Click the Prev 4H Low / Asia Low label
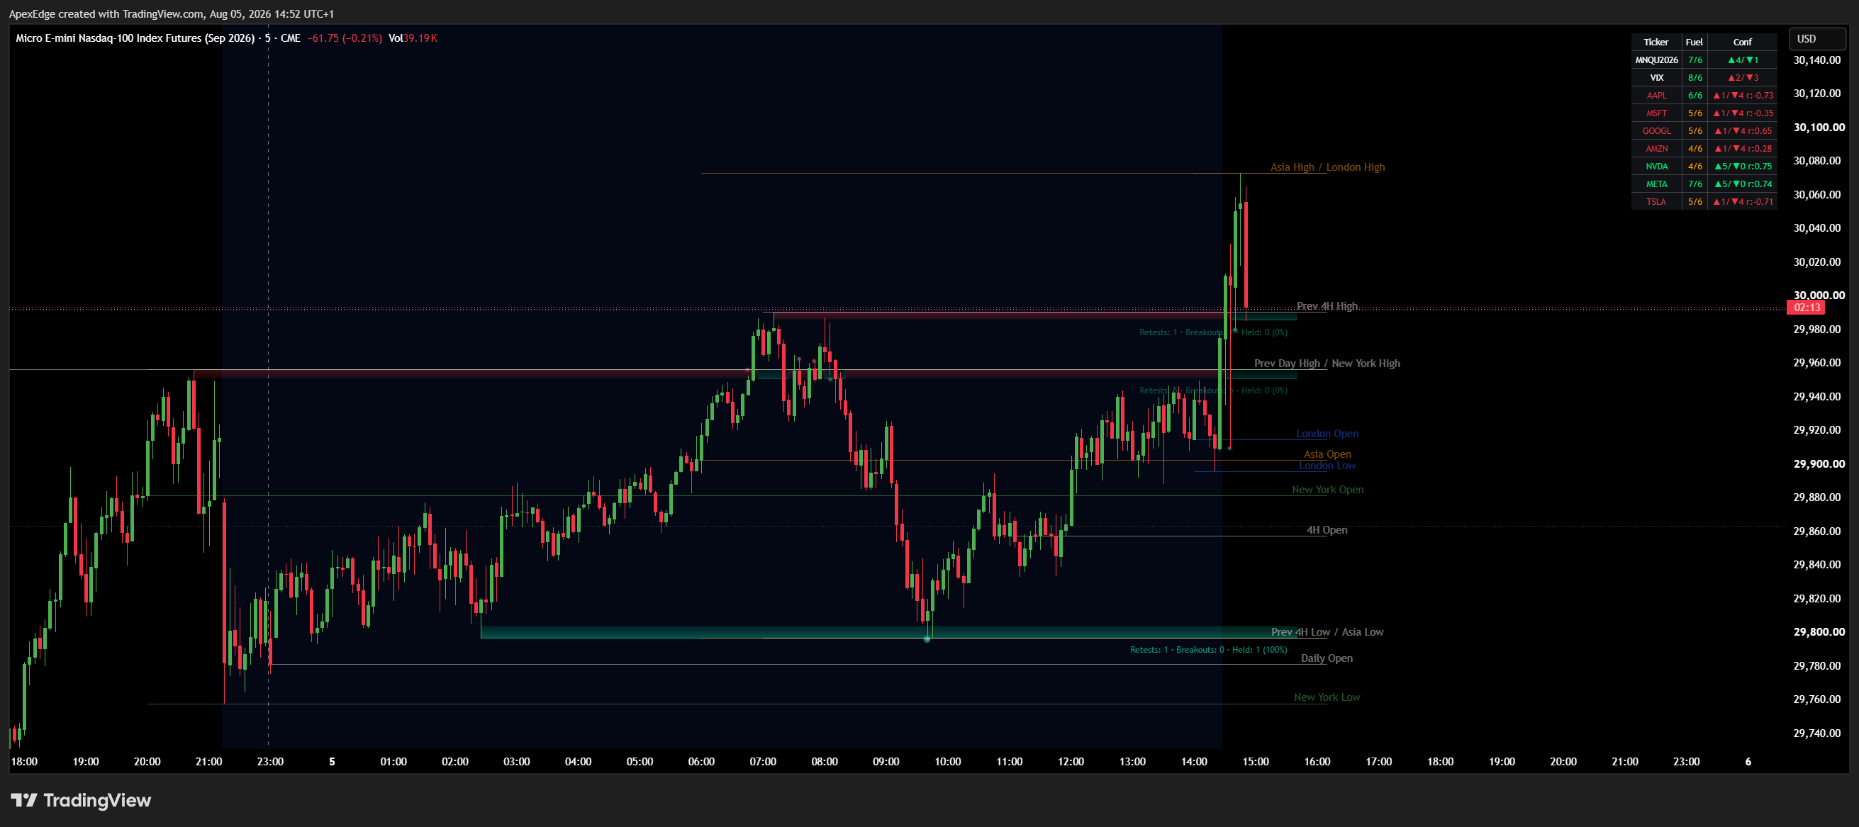Screen dimensions: 1859x827 click(x=1327, y=632)
